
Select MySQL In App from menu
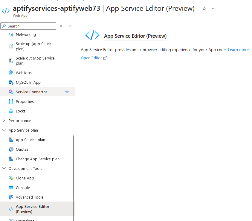(x=28, y=82)
